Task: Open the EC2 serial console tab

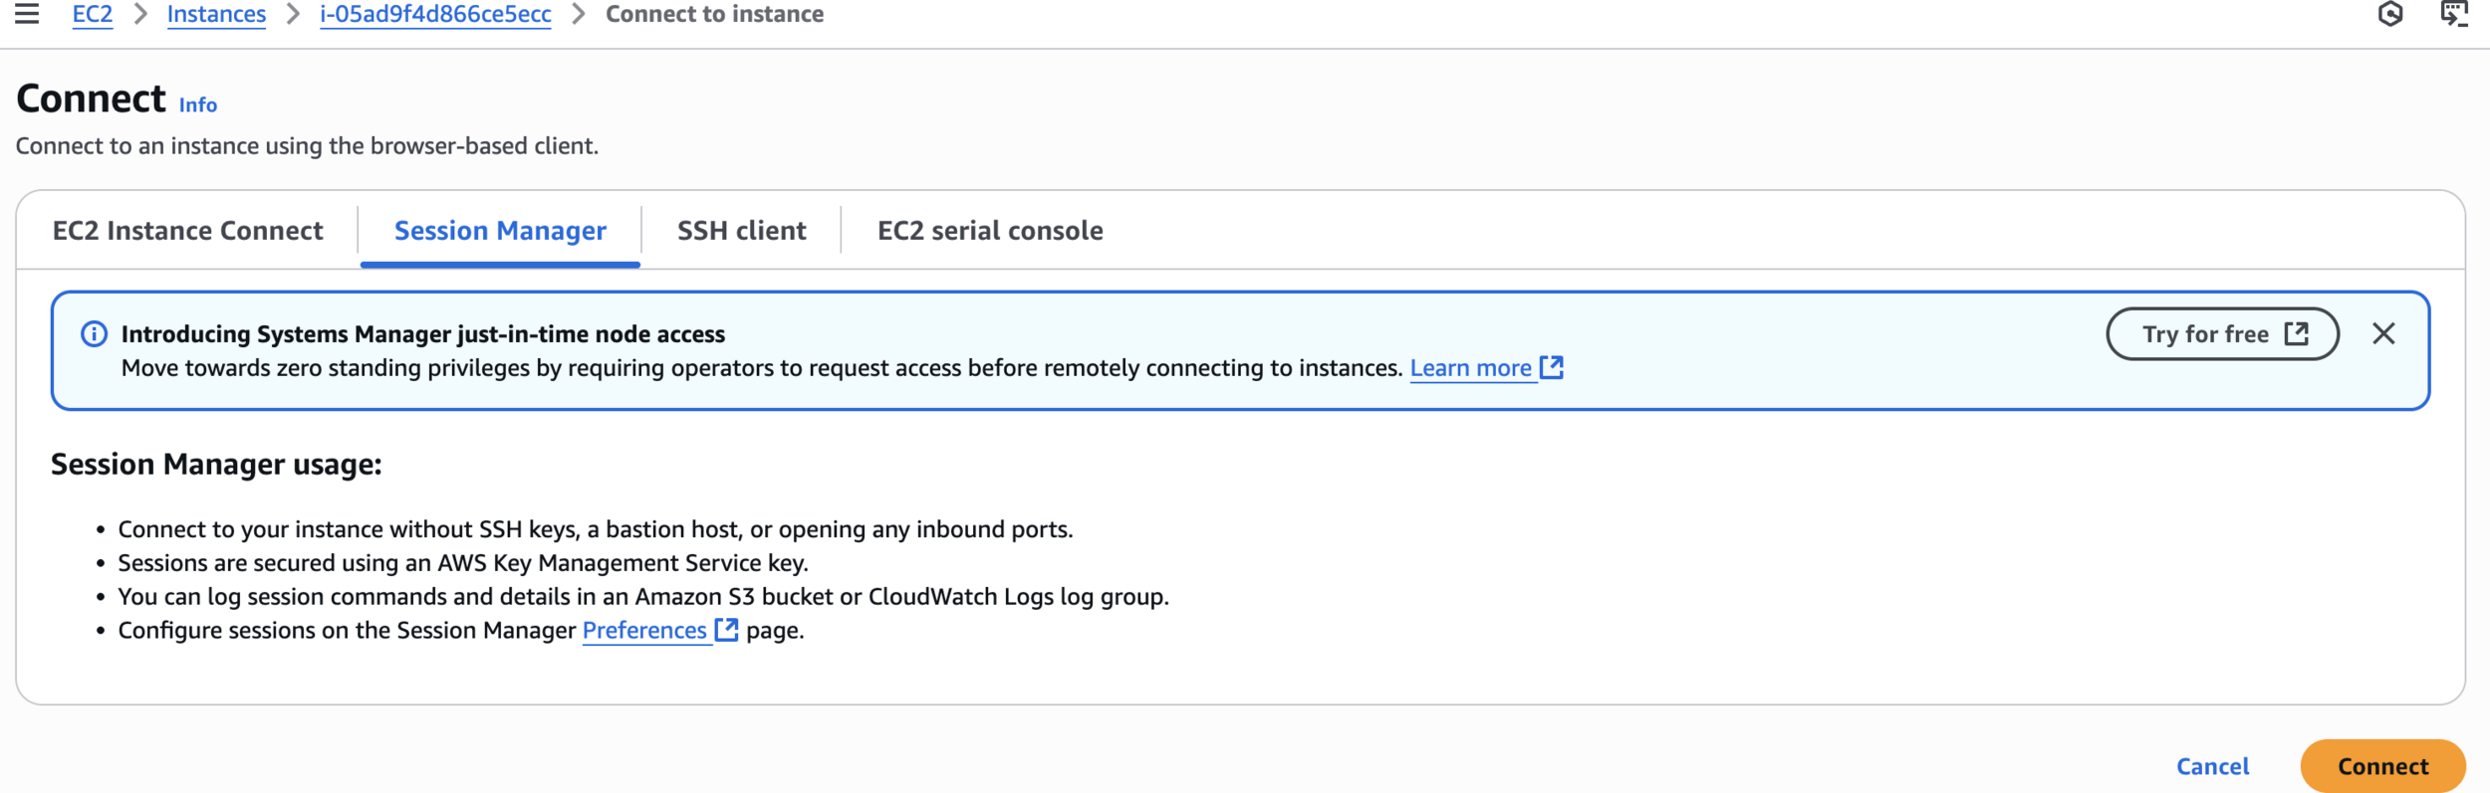Action: click(x=990, y=231)
